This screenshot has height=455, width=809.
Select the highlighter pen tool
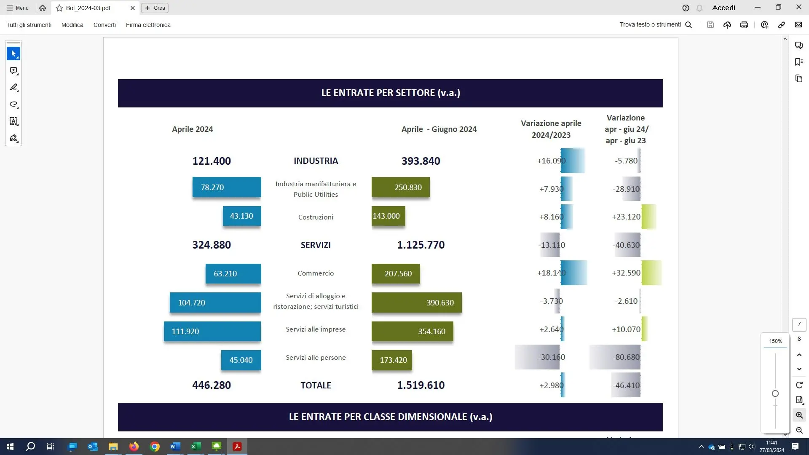(13, 88)
